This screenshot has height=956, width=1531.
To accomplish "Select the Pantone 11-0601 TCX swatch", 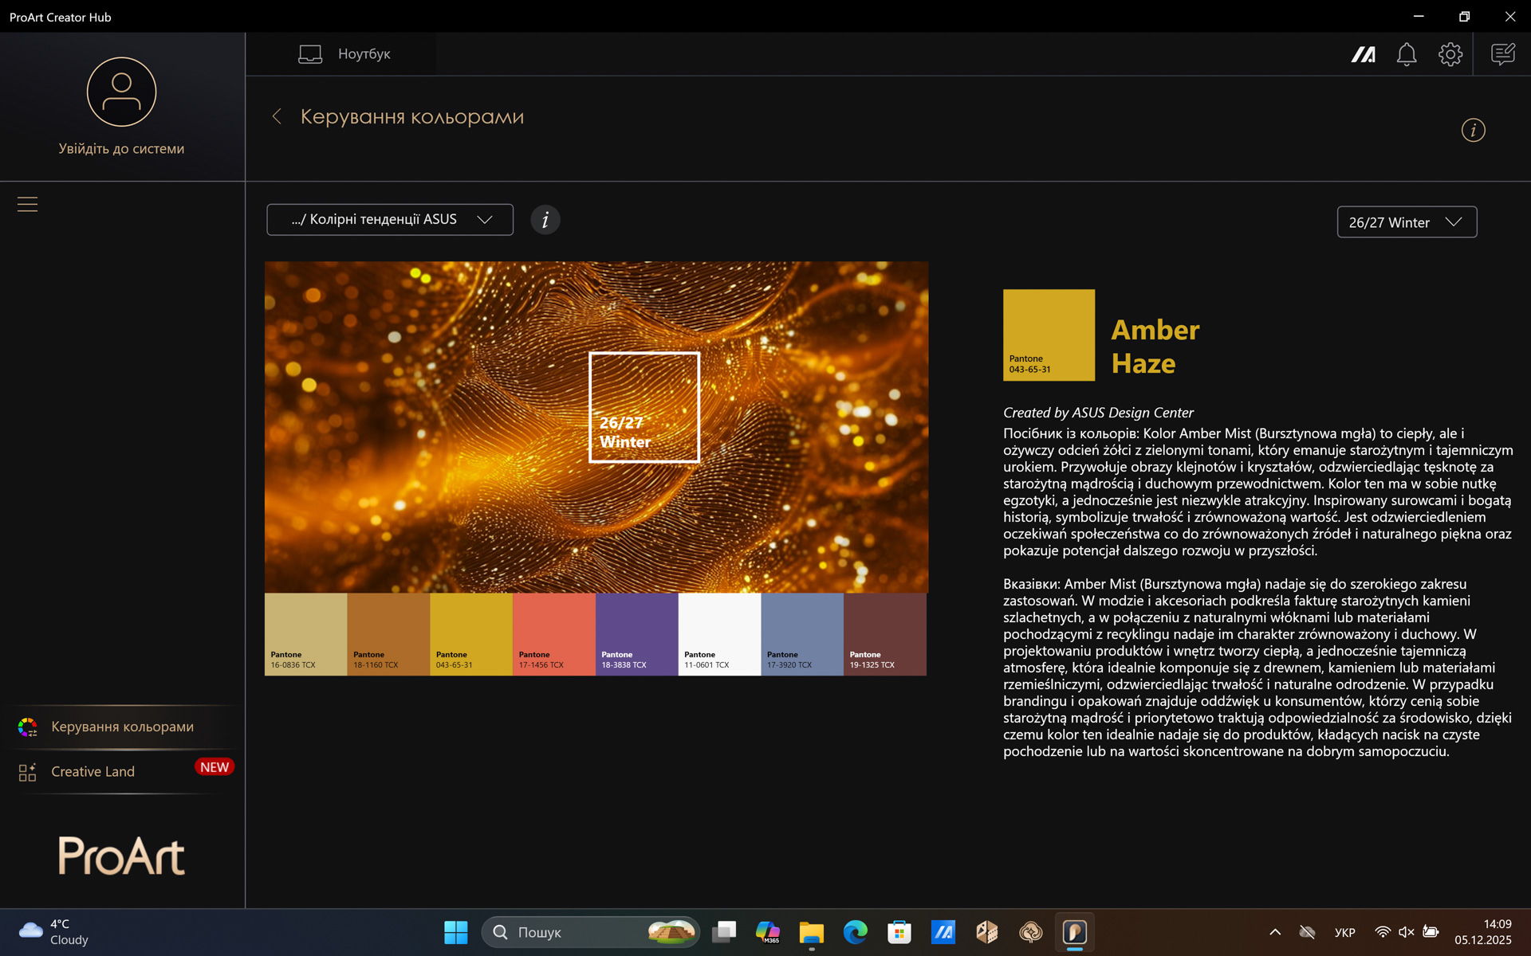I will coord(720,634).
